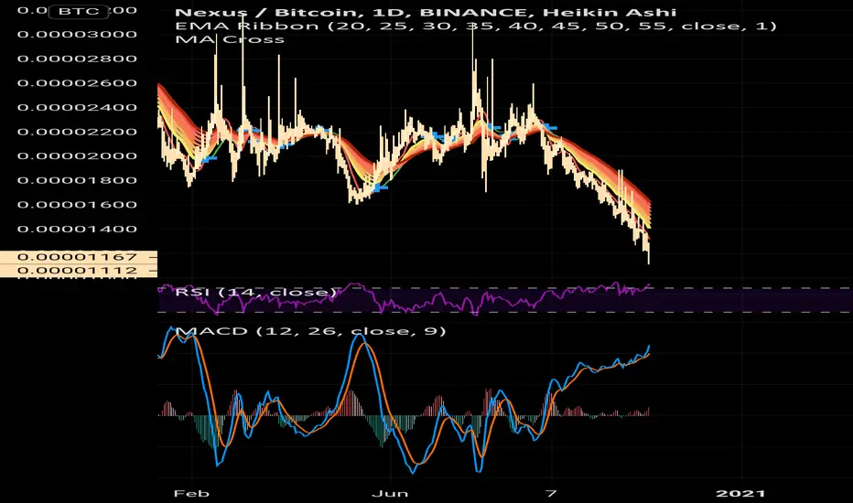The width and height of the screenshot is (853, 503).
Task: Click the 0.00002800 price axis value
Action: [77, 59]
